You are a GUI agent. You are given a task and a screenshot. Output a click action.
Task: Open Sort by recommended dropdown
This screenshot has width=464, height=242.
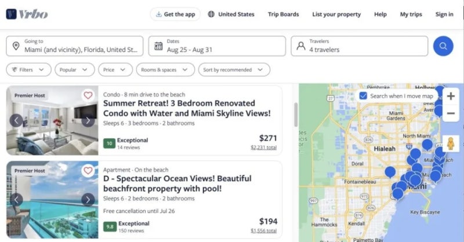pos(233,69)
